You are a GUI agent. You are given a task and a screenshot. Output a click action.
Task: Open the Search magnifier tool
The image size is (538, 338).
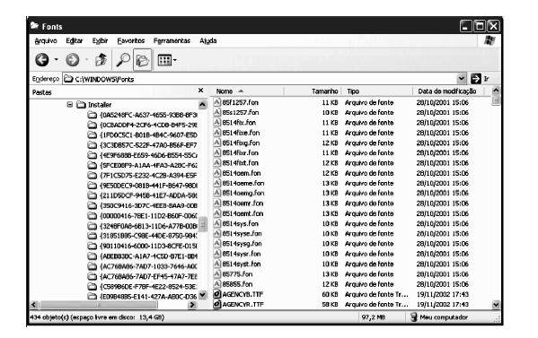[x=123, y=60]
